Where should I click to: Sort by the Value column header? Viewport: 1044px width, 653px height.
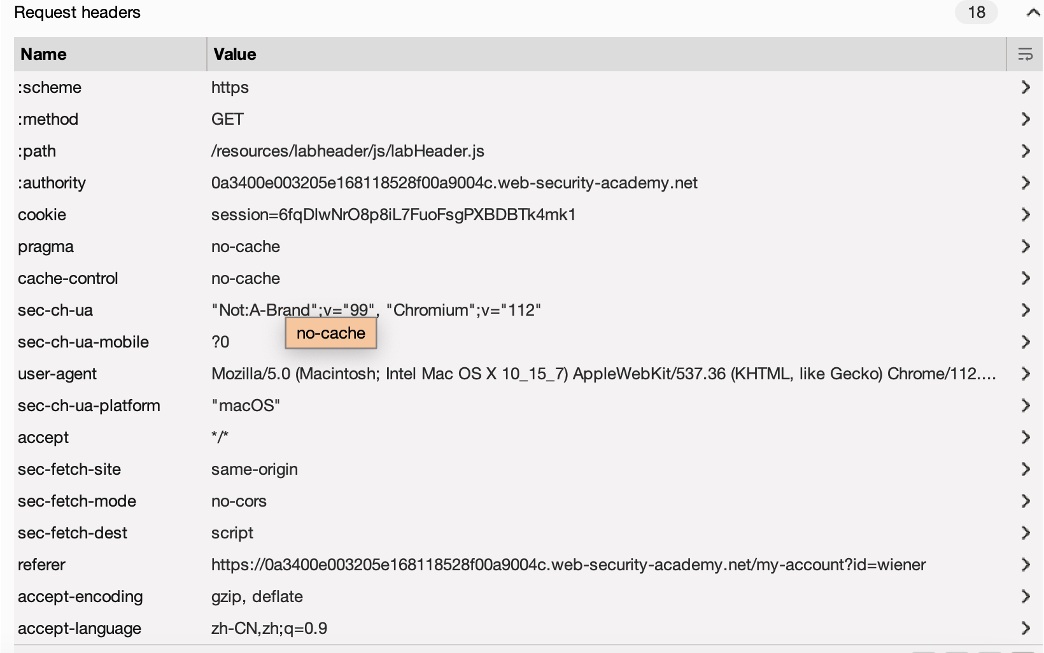coord(235,54)
